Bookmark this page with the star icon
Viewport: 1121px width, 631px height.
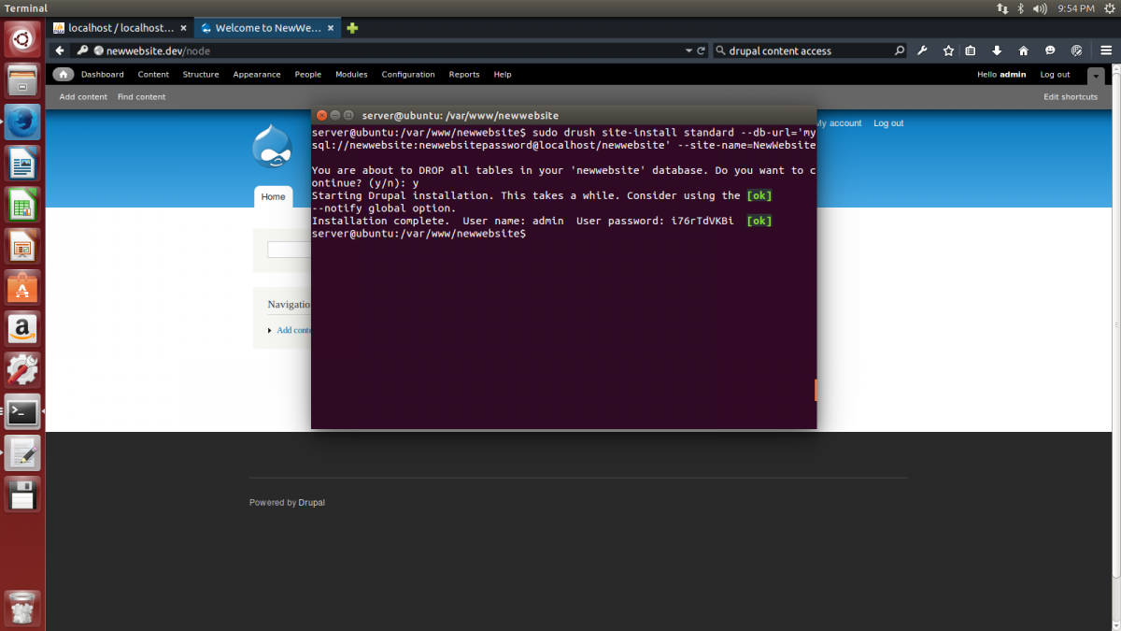[948, 50]
